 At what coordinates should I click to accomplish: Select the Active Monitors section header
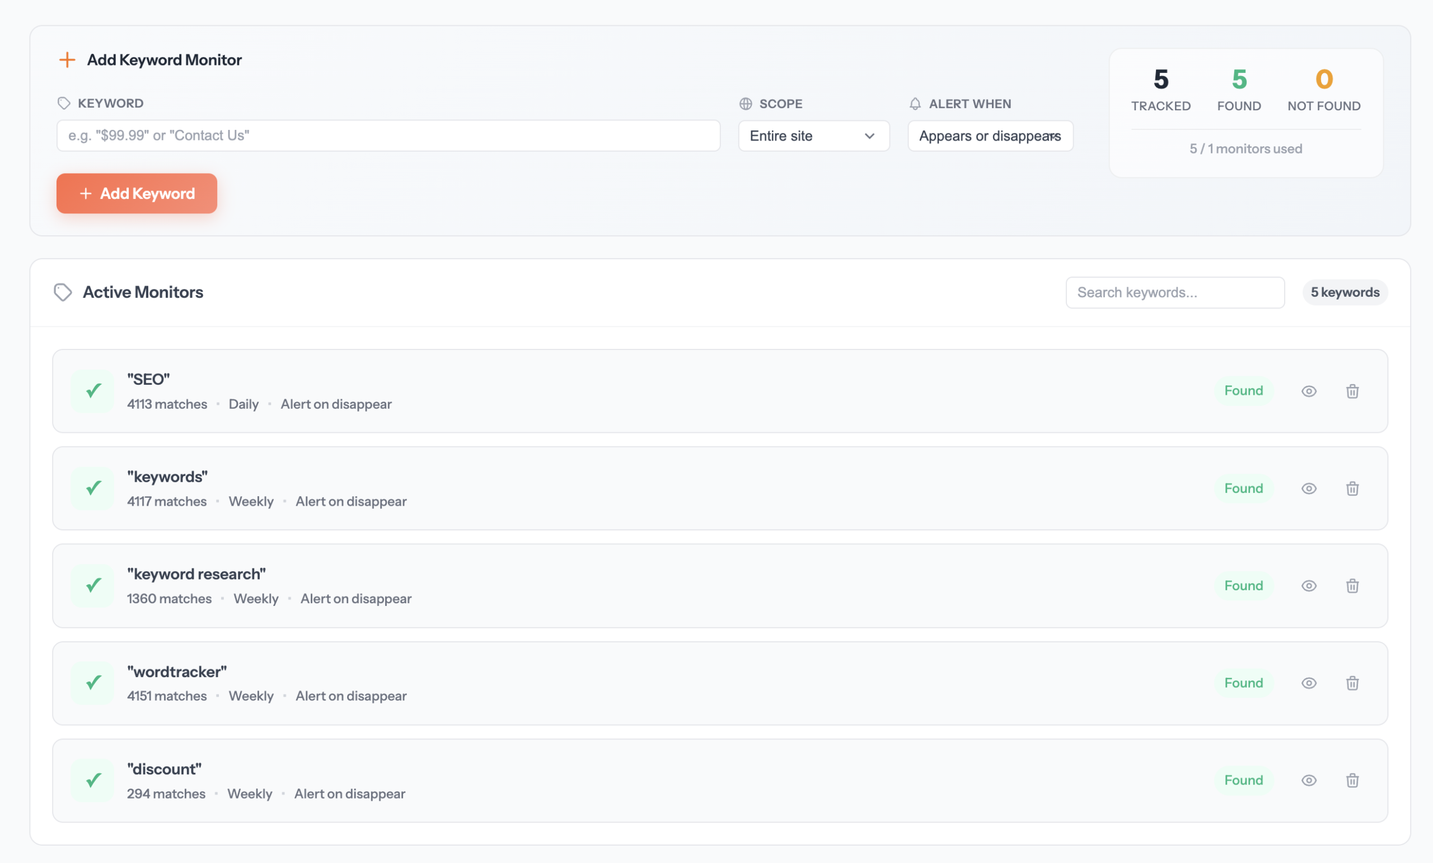(x=143, y=292)
